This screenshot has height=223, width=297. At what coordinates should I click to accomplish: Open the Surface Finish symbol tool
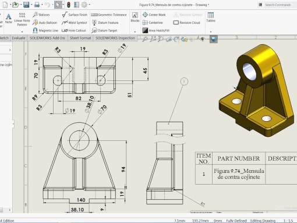pyautogui.click(x=75, y=15)
